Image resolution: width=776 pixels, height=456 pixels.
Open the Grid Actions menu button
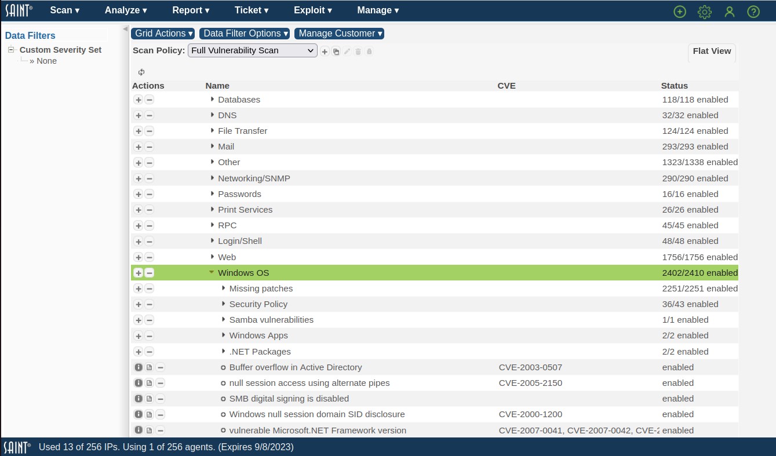pyautogui.click(x=163, y=34)
